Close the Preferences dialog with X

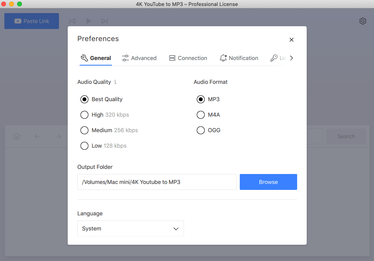pos(292,40)
